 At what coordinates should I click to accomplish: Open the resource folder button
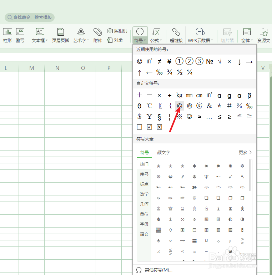pyautogui.click(x=263, y=36)
